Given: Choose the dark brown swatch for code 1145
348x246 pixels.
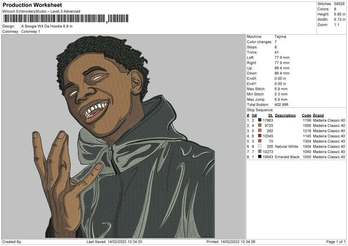Looking at the screenshot, I should click(260, 136).
